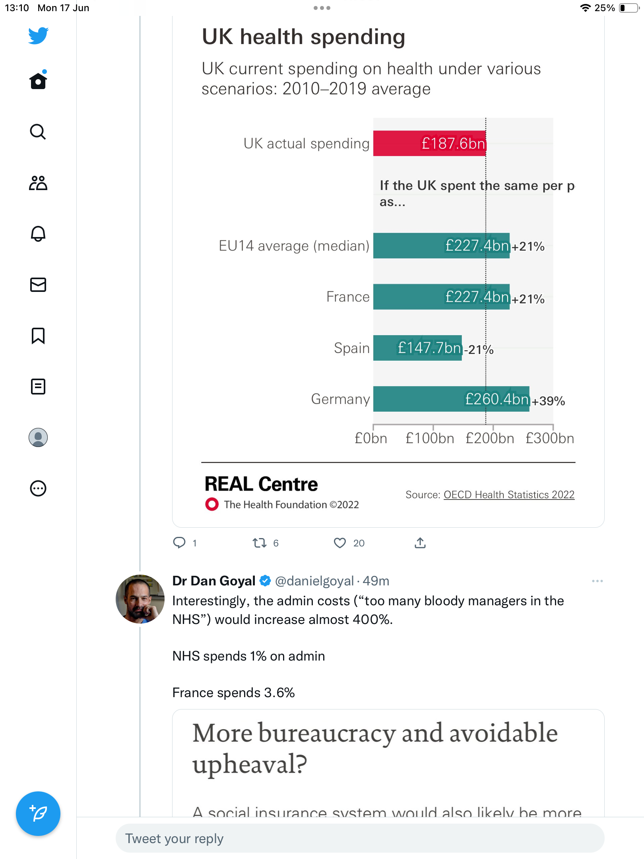Viewport: 644px width, 859px height.
Task: Focus the Tweet your reply field
Action: coord(360,838)
